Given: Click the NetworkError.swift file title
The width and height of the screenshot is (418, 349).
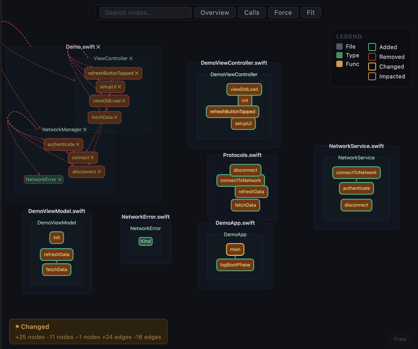Looking at the screenshot, I should pos(145,217).
